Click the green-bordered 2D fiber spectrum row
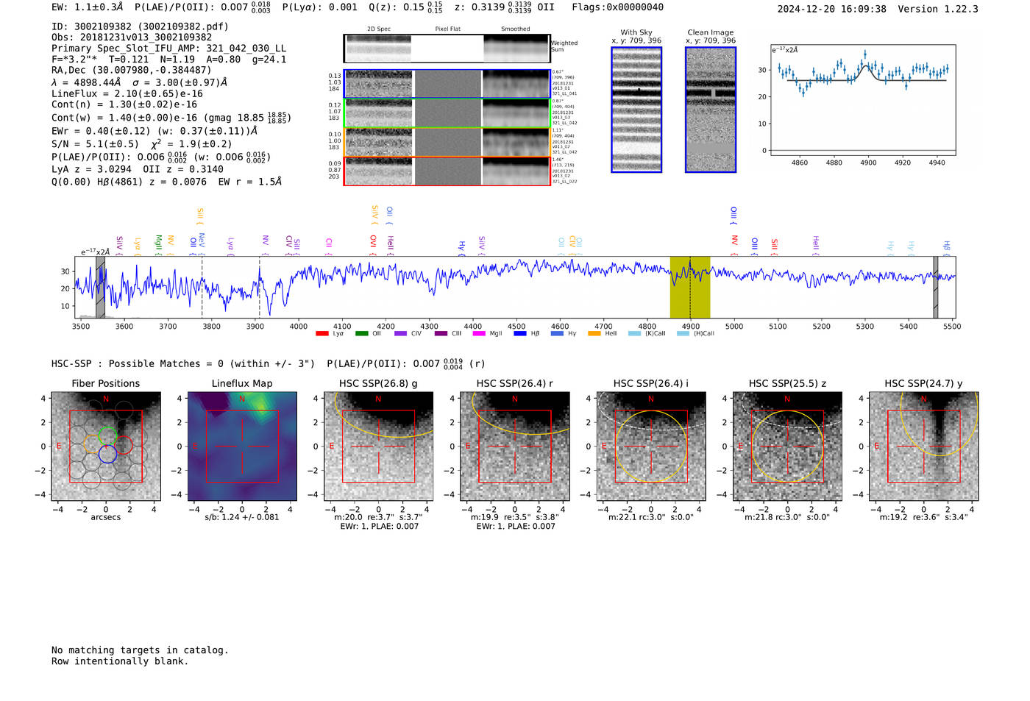Image resolution: width=1030 pixels, height=701 pixels. (x=447, y=113)
